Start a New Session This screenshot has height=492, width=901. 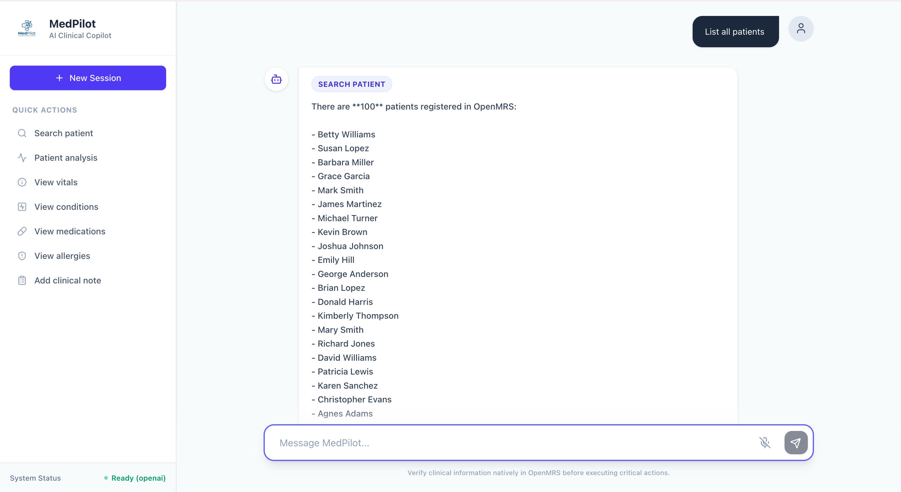[88, 78]
